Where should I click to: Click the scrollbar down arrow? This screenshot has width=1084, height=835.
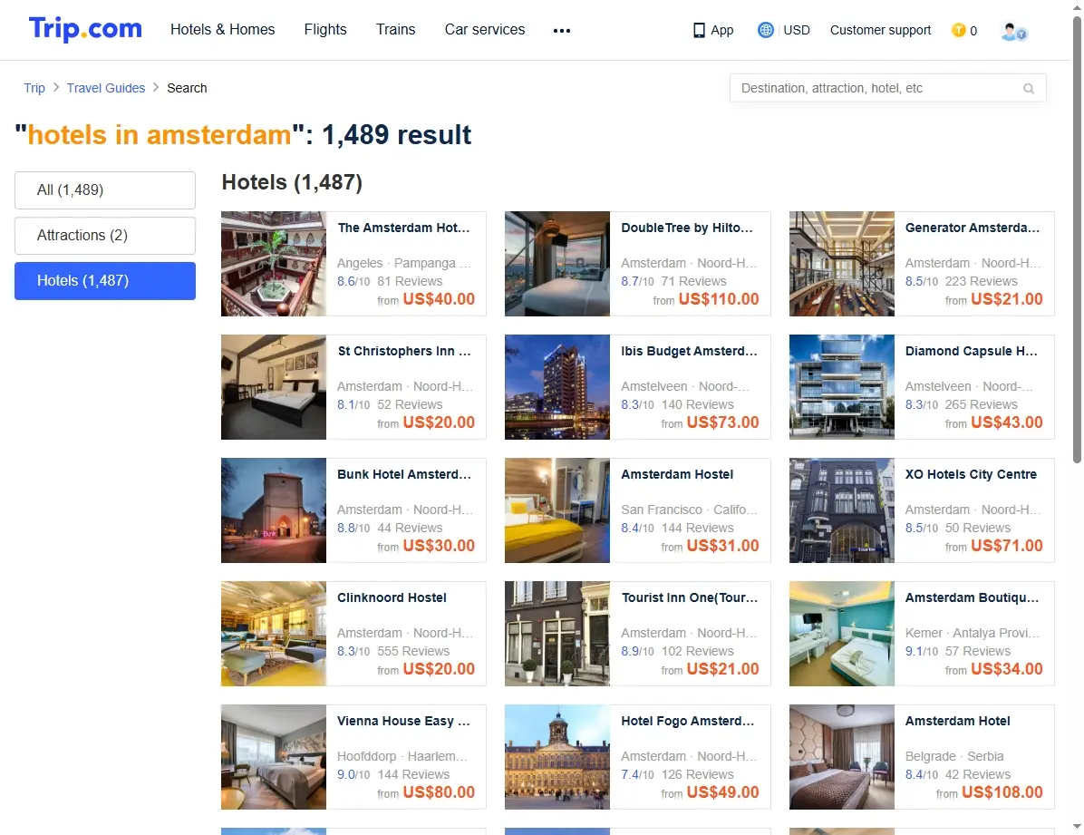tap(1077, 827)
